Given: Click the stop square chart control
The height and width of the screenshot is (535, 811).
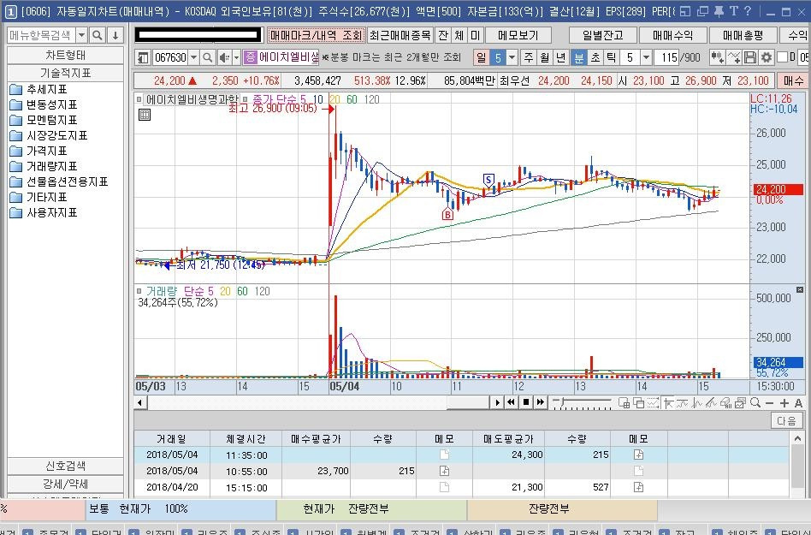Looking at the screenshot, I should click(x=526, y=402).
